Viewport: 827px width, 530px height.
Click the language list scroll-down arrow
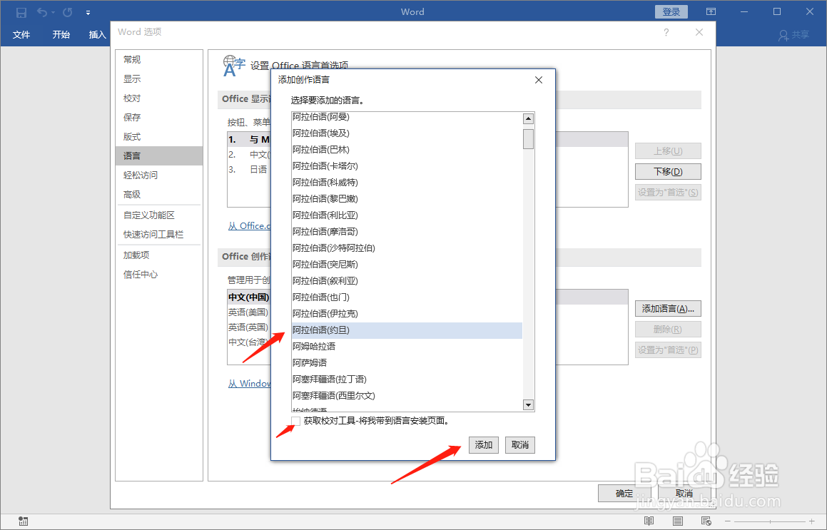[x=528, y=405]
